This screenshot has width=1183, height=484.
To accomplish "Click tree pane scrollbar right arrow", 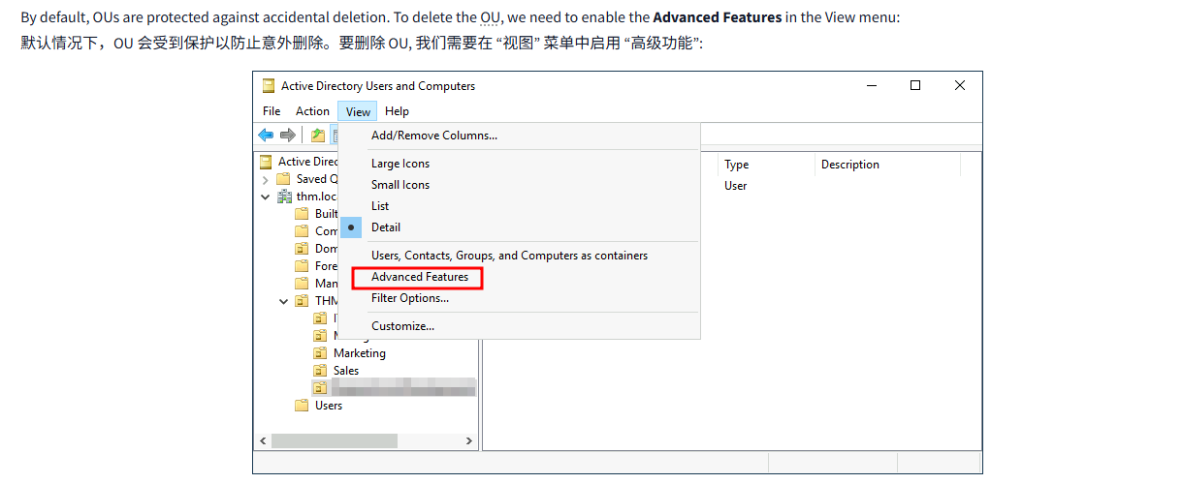I will [469, 440].
